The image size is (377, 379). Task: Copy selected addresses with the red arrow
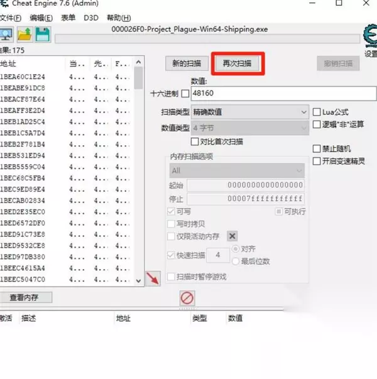click(x=153, y=278)
